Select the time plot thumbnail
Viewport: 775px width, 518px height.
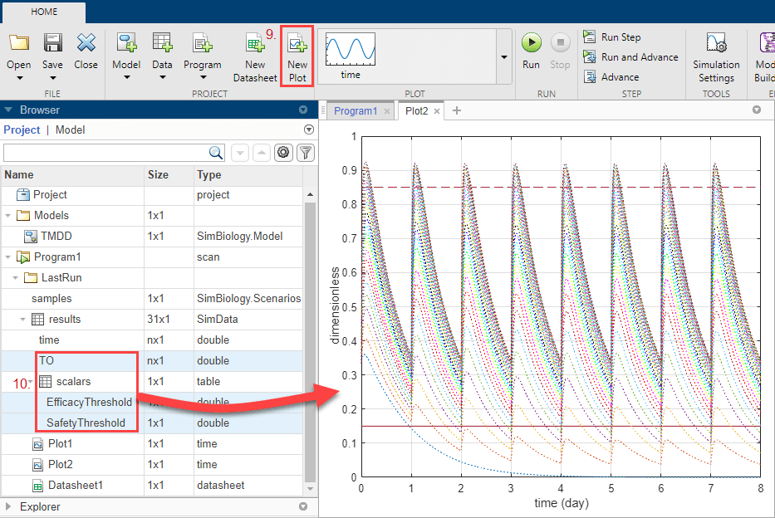click(351, 55)
